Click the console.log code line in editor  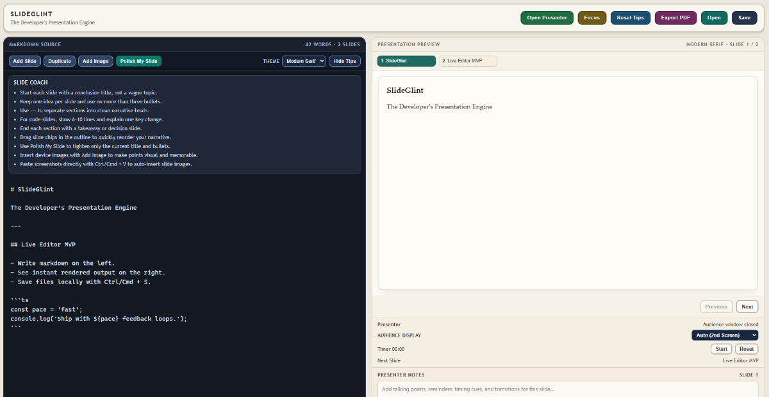tap(99, 319)
